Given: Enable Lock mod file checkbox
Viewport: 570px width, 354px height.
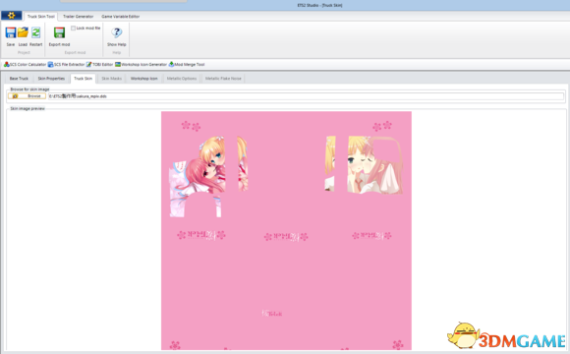Looking at the screenshot, I should coord(74,28).
